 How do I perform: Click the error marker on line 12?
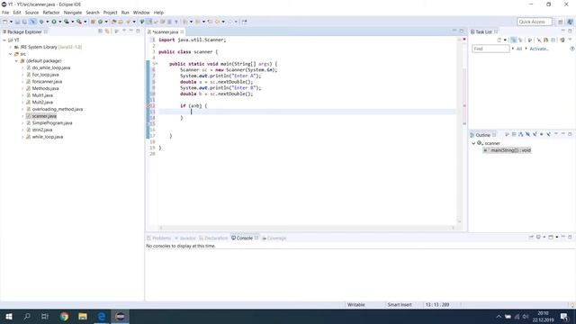coord(148,106)
